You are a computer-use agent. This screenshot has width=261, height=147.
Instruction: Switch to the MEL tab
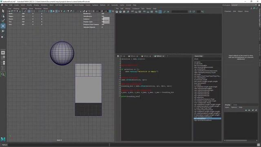tap(120, 56)
